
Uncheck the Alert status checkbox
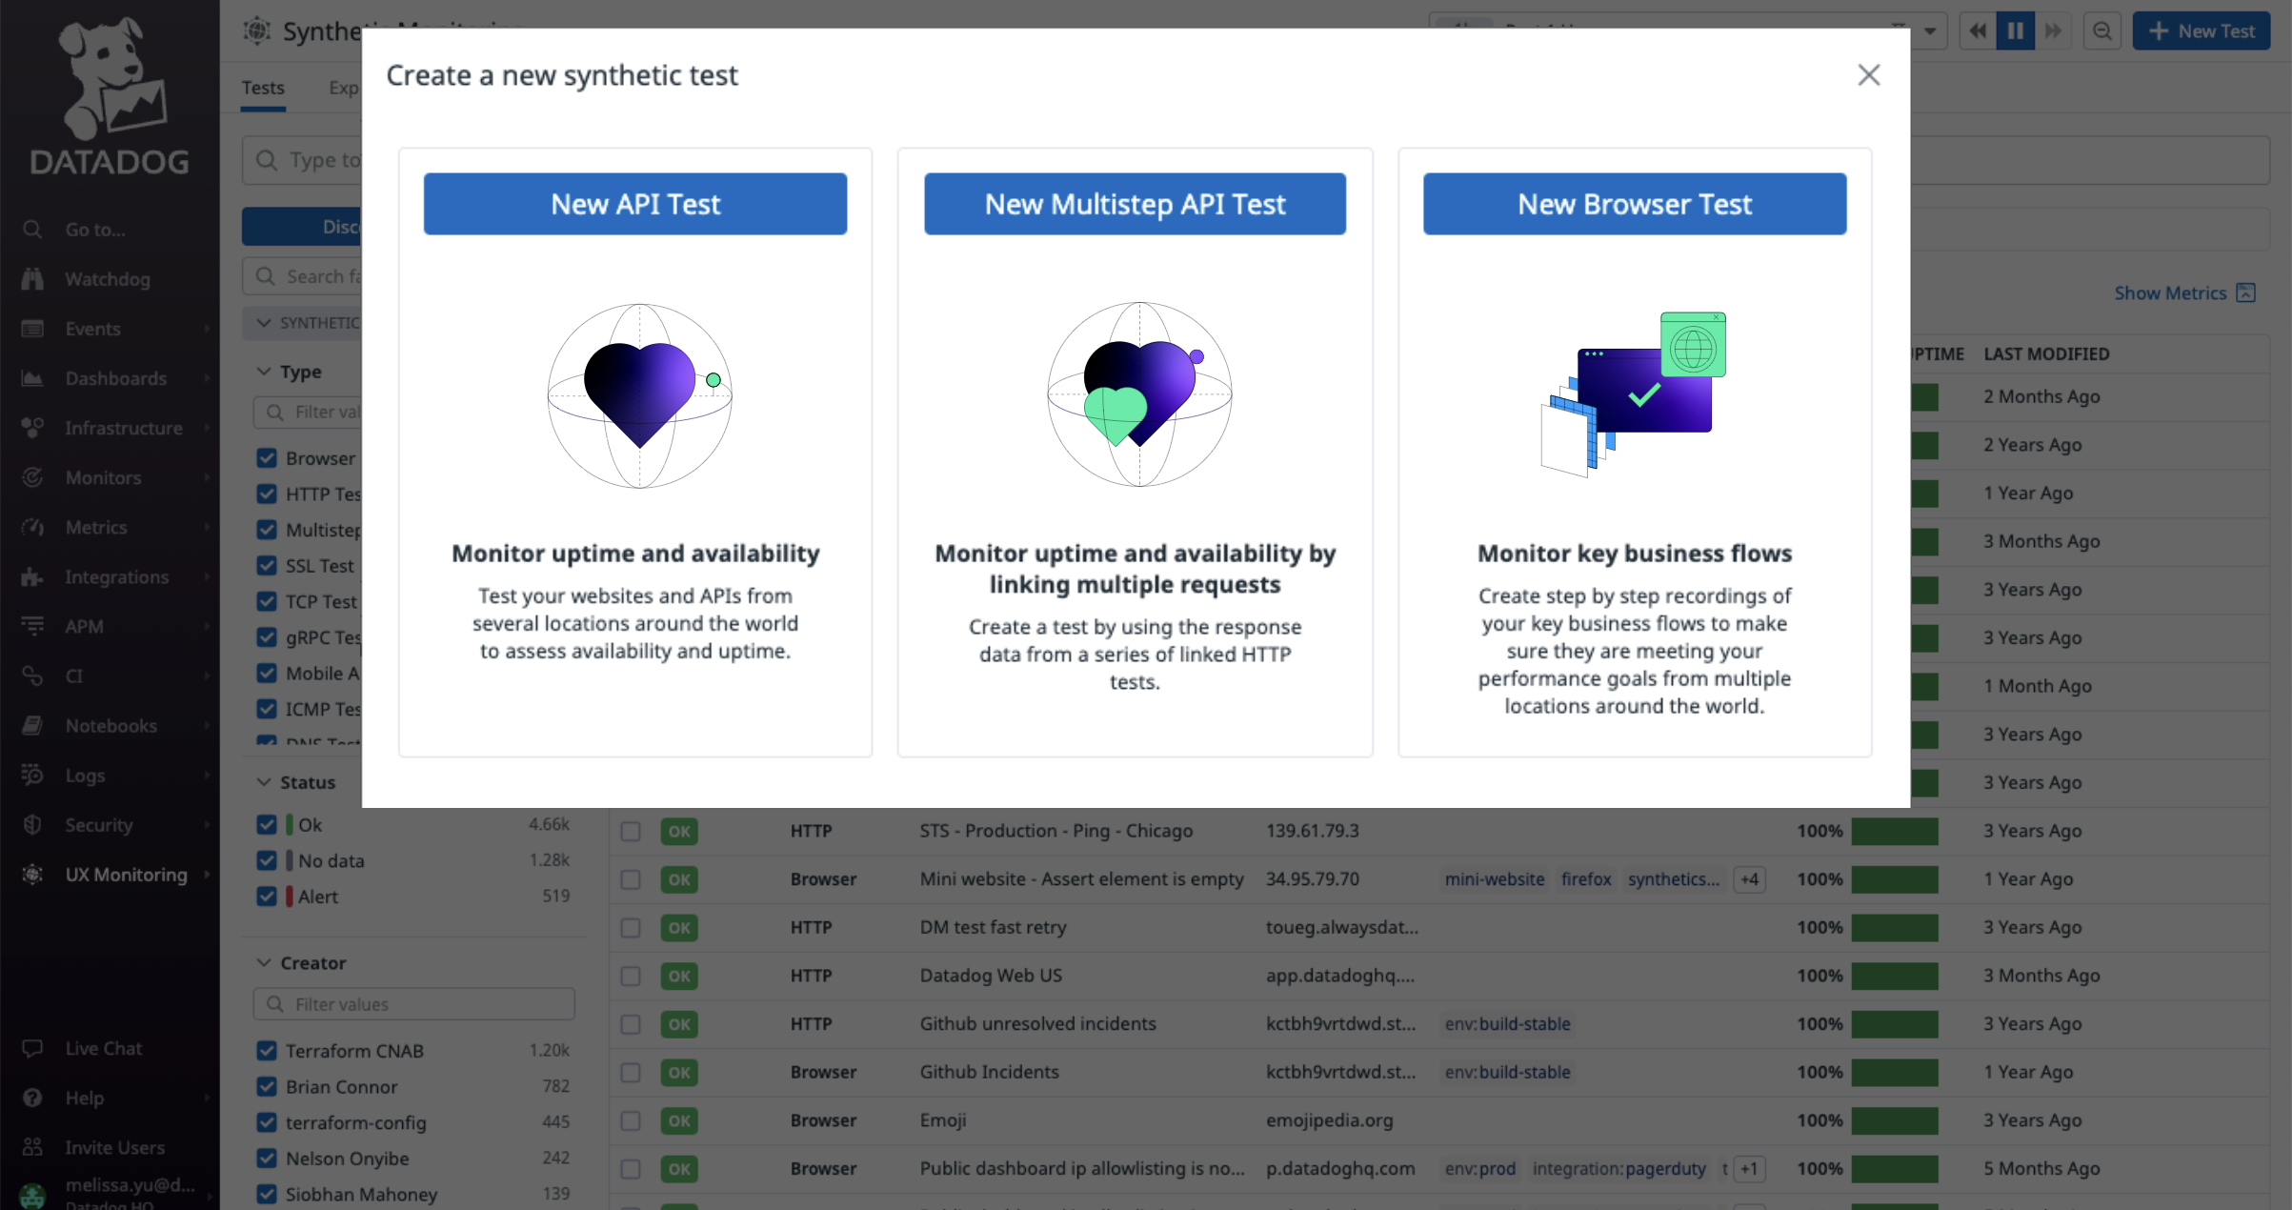click(267, 896)
